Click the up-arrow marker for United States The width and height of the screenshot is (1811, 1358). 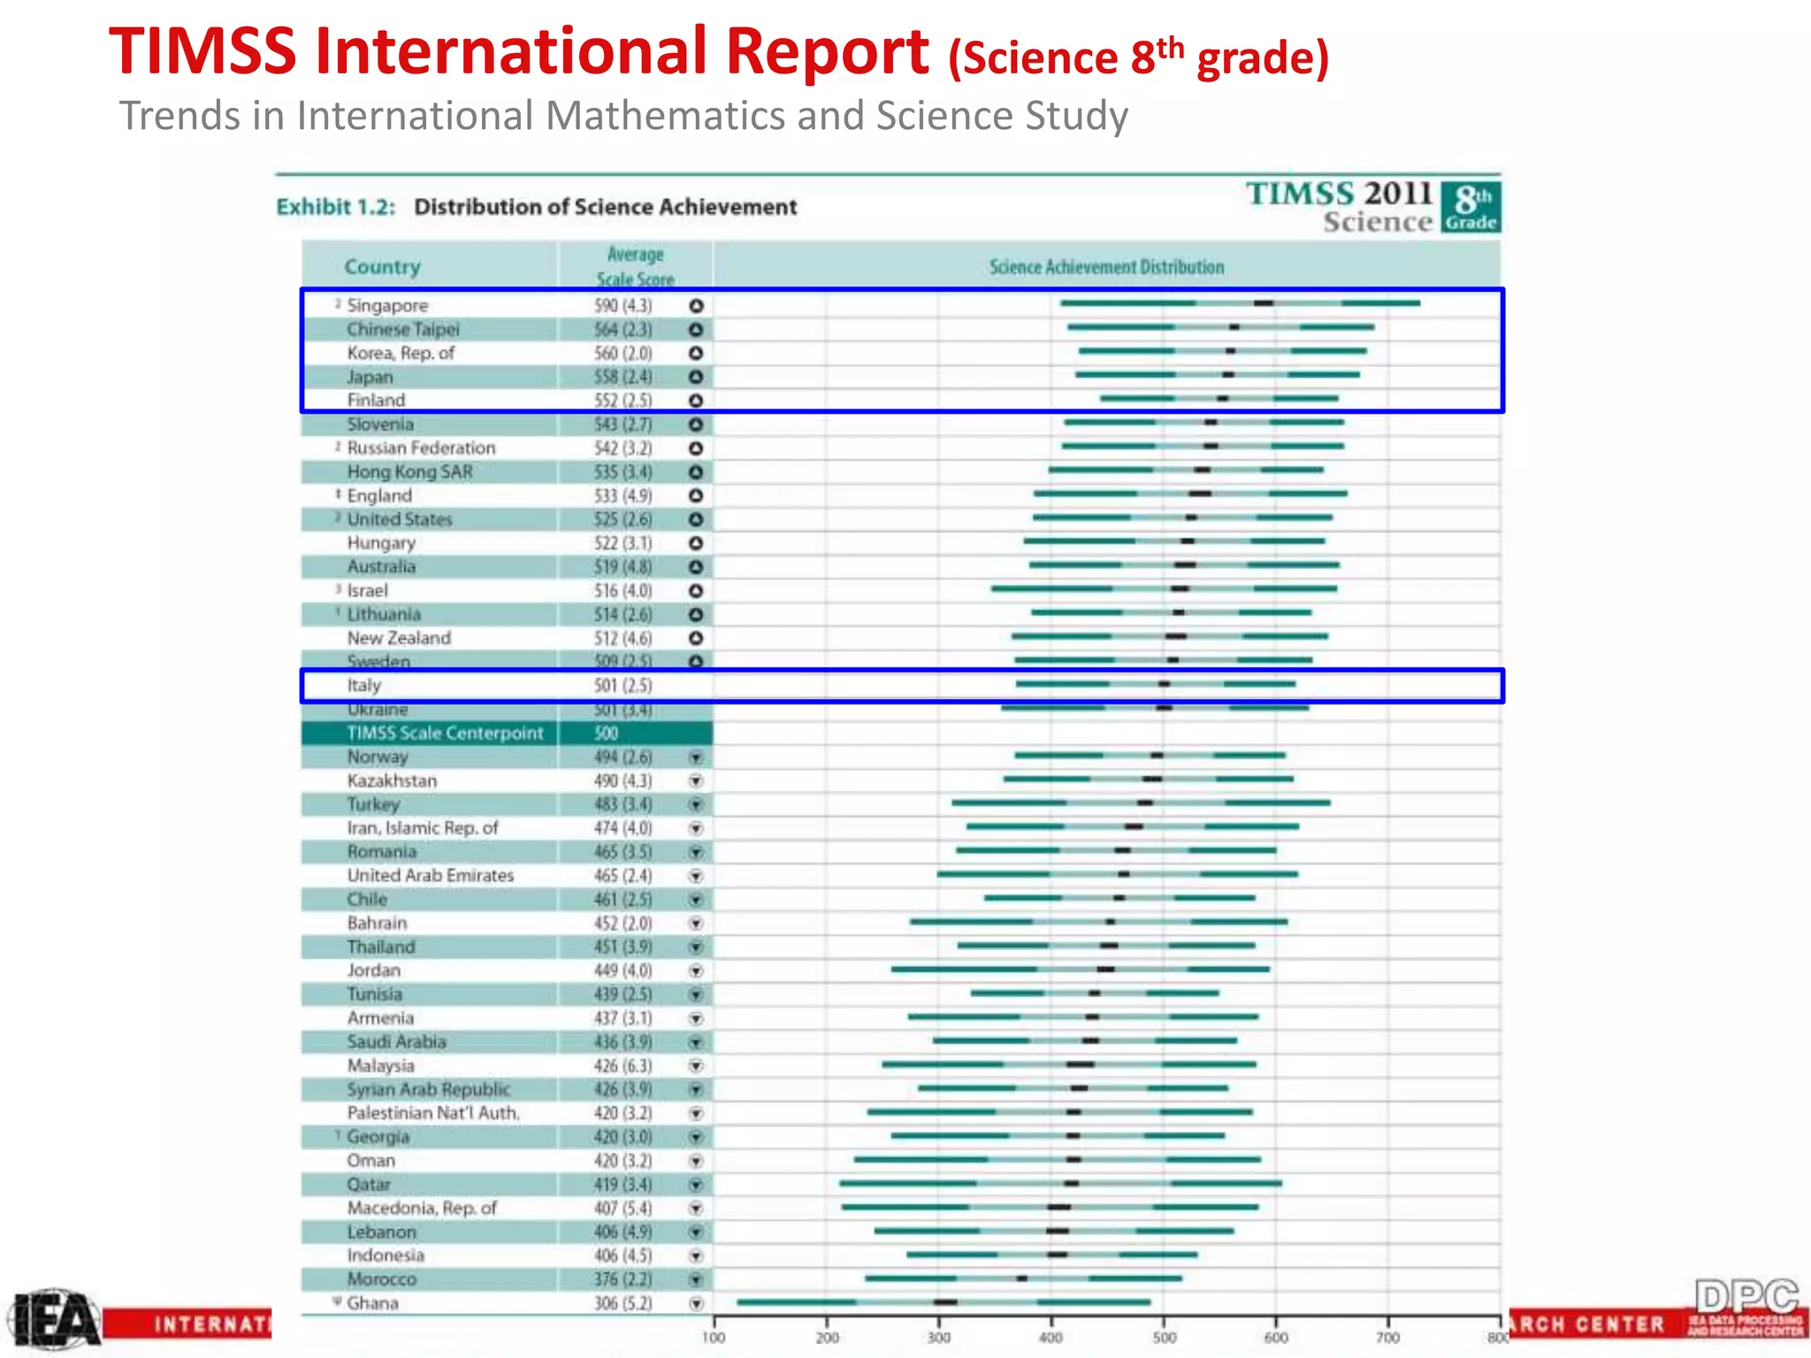click(696, 520)
